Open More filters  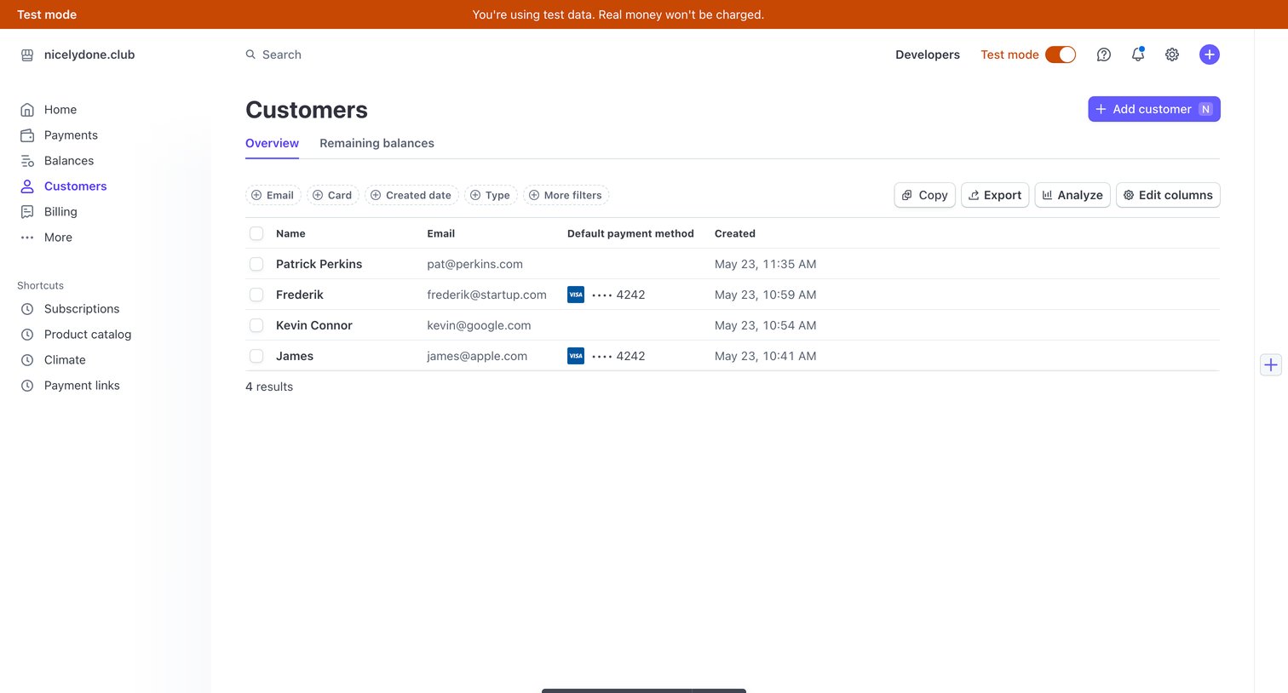(x=566, y=195)
